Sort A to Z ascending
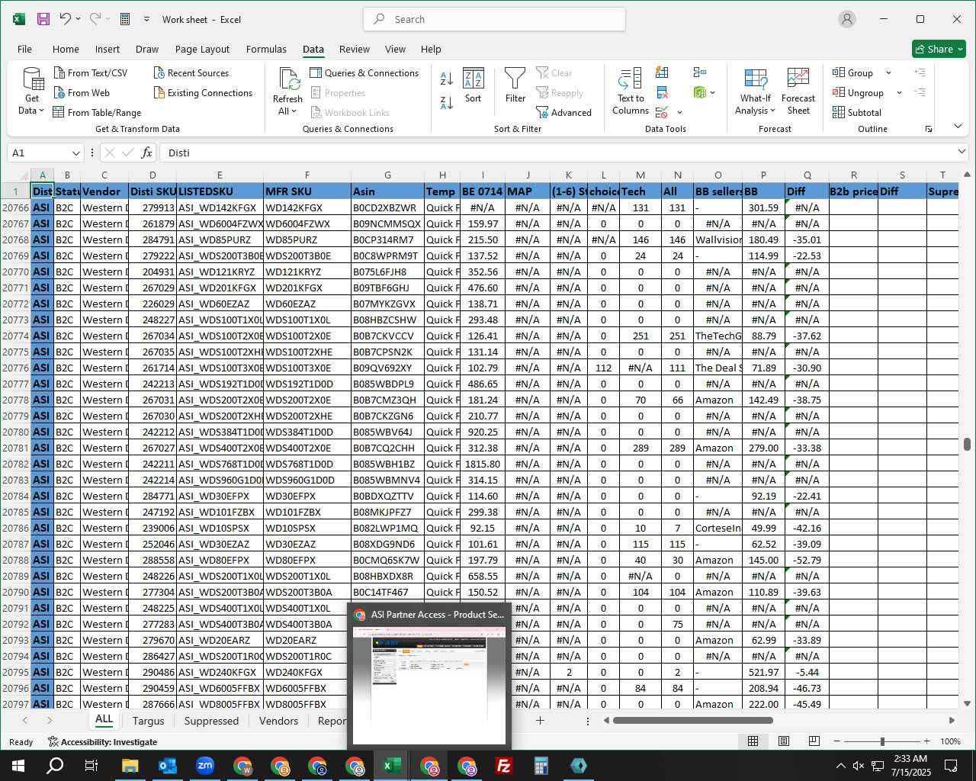The image size is (976, 781). (x=447, y=78)
